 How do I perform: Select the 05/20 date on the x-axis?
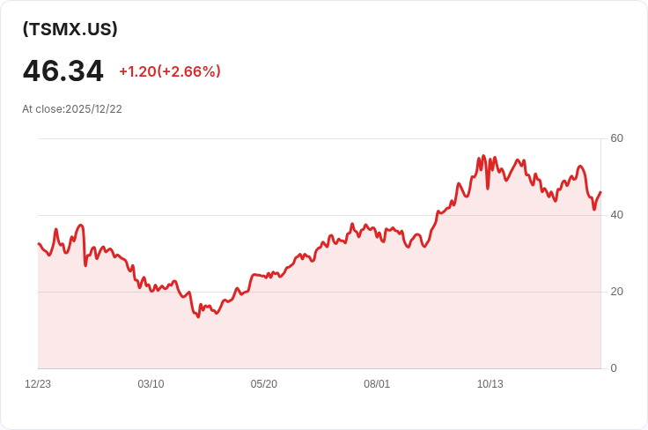263,384
